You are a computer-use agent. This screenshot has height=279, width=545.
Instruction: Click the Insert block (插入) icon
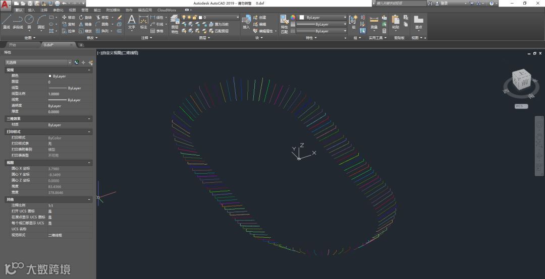point(246,22)
